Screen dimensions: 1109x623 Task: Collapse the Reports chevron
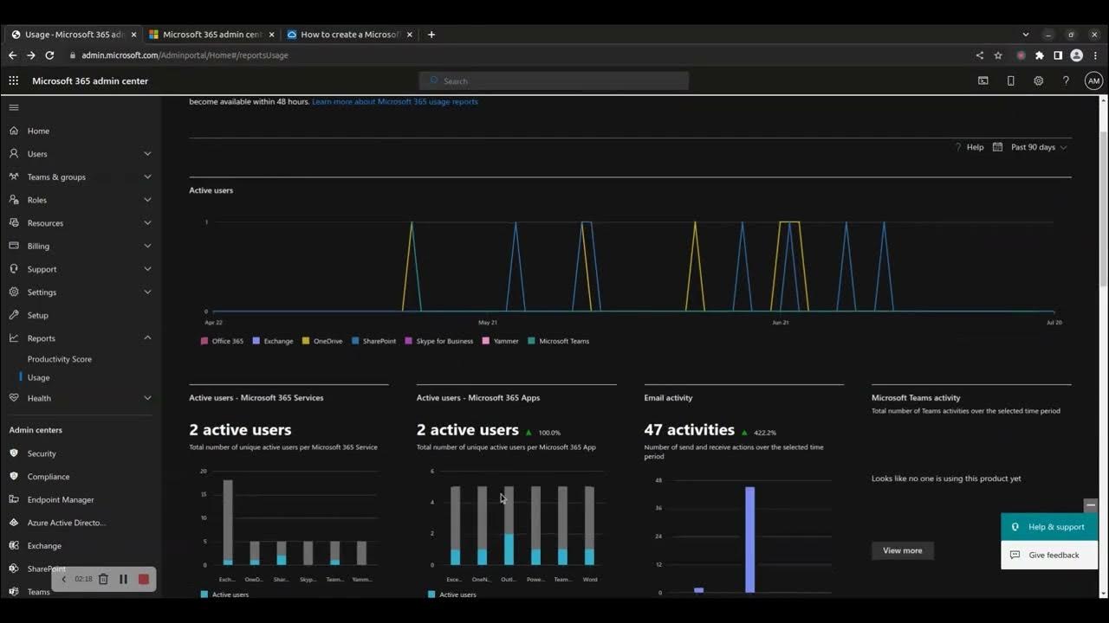point(147,337)
